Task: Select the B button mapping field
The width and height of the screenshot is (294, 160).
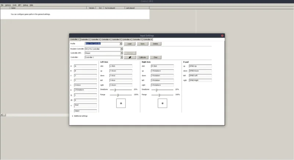Action: (86, 71)
